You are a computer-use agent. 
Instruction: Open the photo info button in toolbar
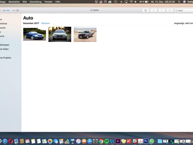[146, 10]
